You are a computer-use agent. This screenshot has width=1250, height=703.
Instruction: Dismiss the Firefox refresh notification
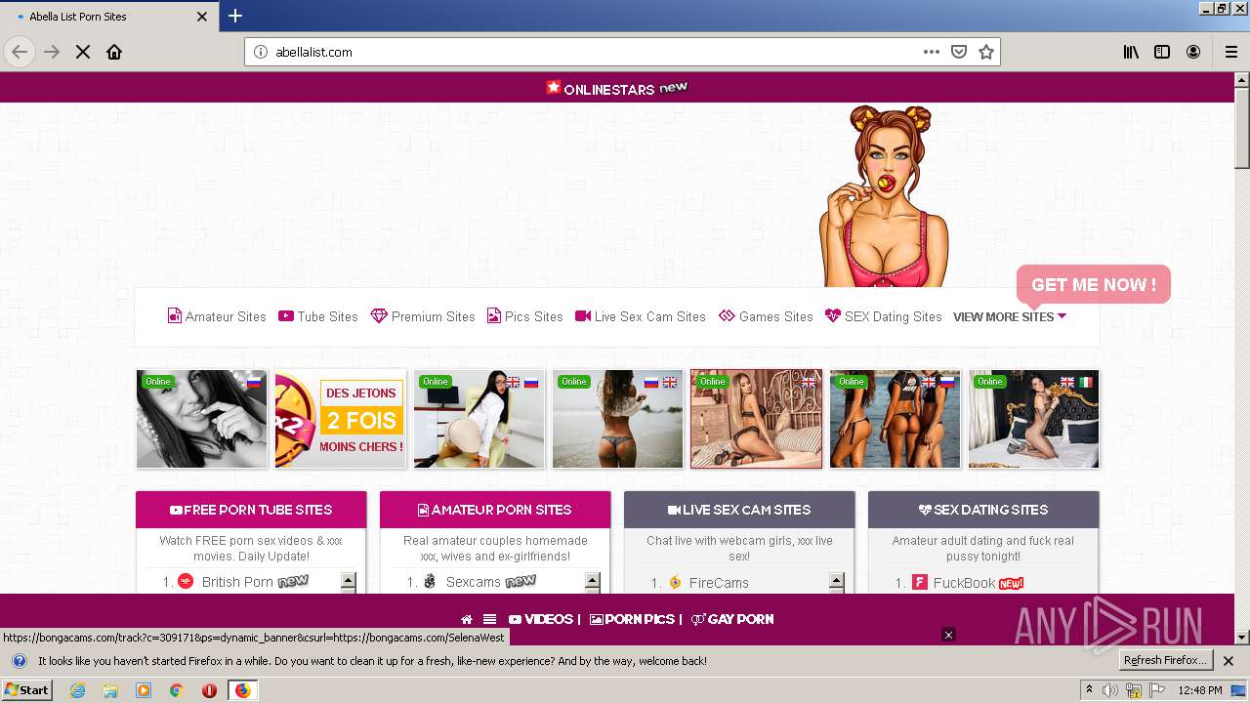point(1229,661)
